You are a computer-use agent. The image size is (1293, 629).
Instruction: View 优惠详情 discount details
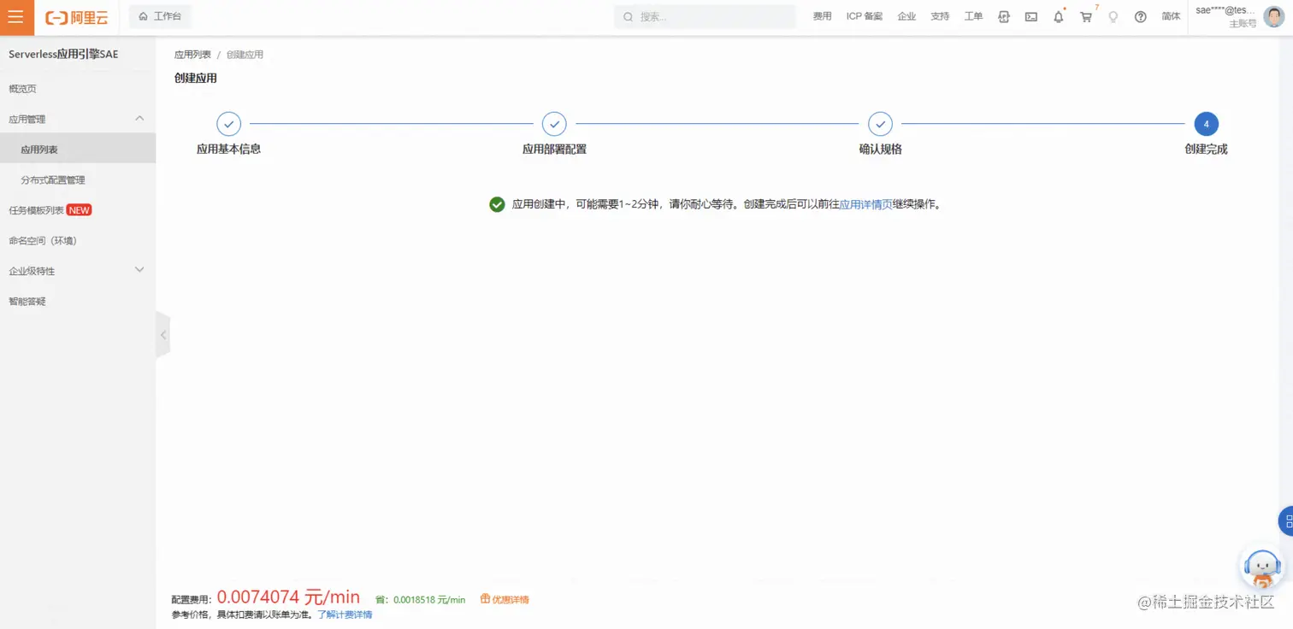click(x=508, y=599)
